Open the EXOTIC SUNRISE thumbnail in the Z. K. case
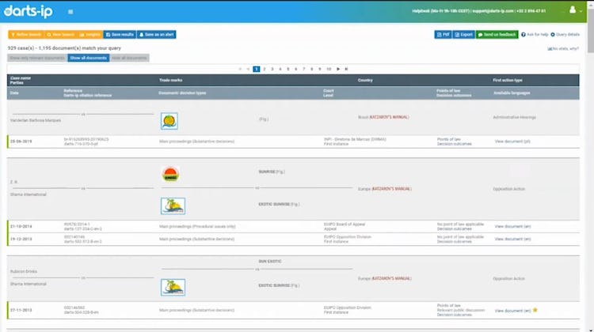 click(173, 206)
